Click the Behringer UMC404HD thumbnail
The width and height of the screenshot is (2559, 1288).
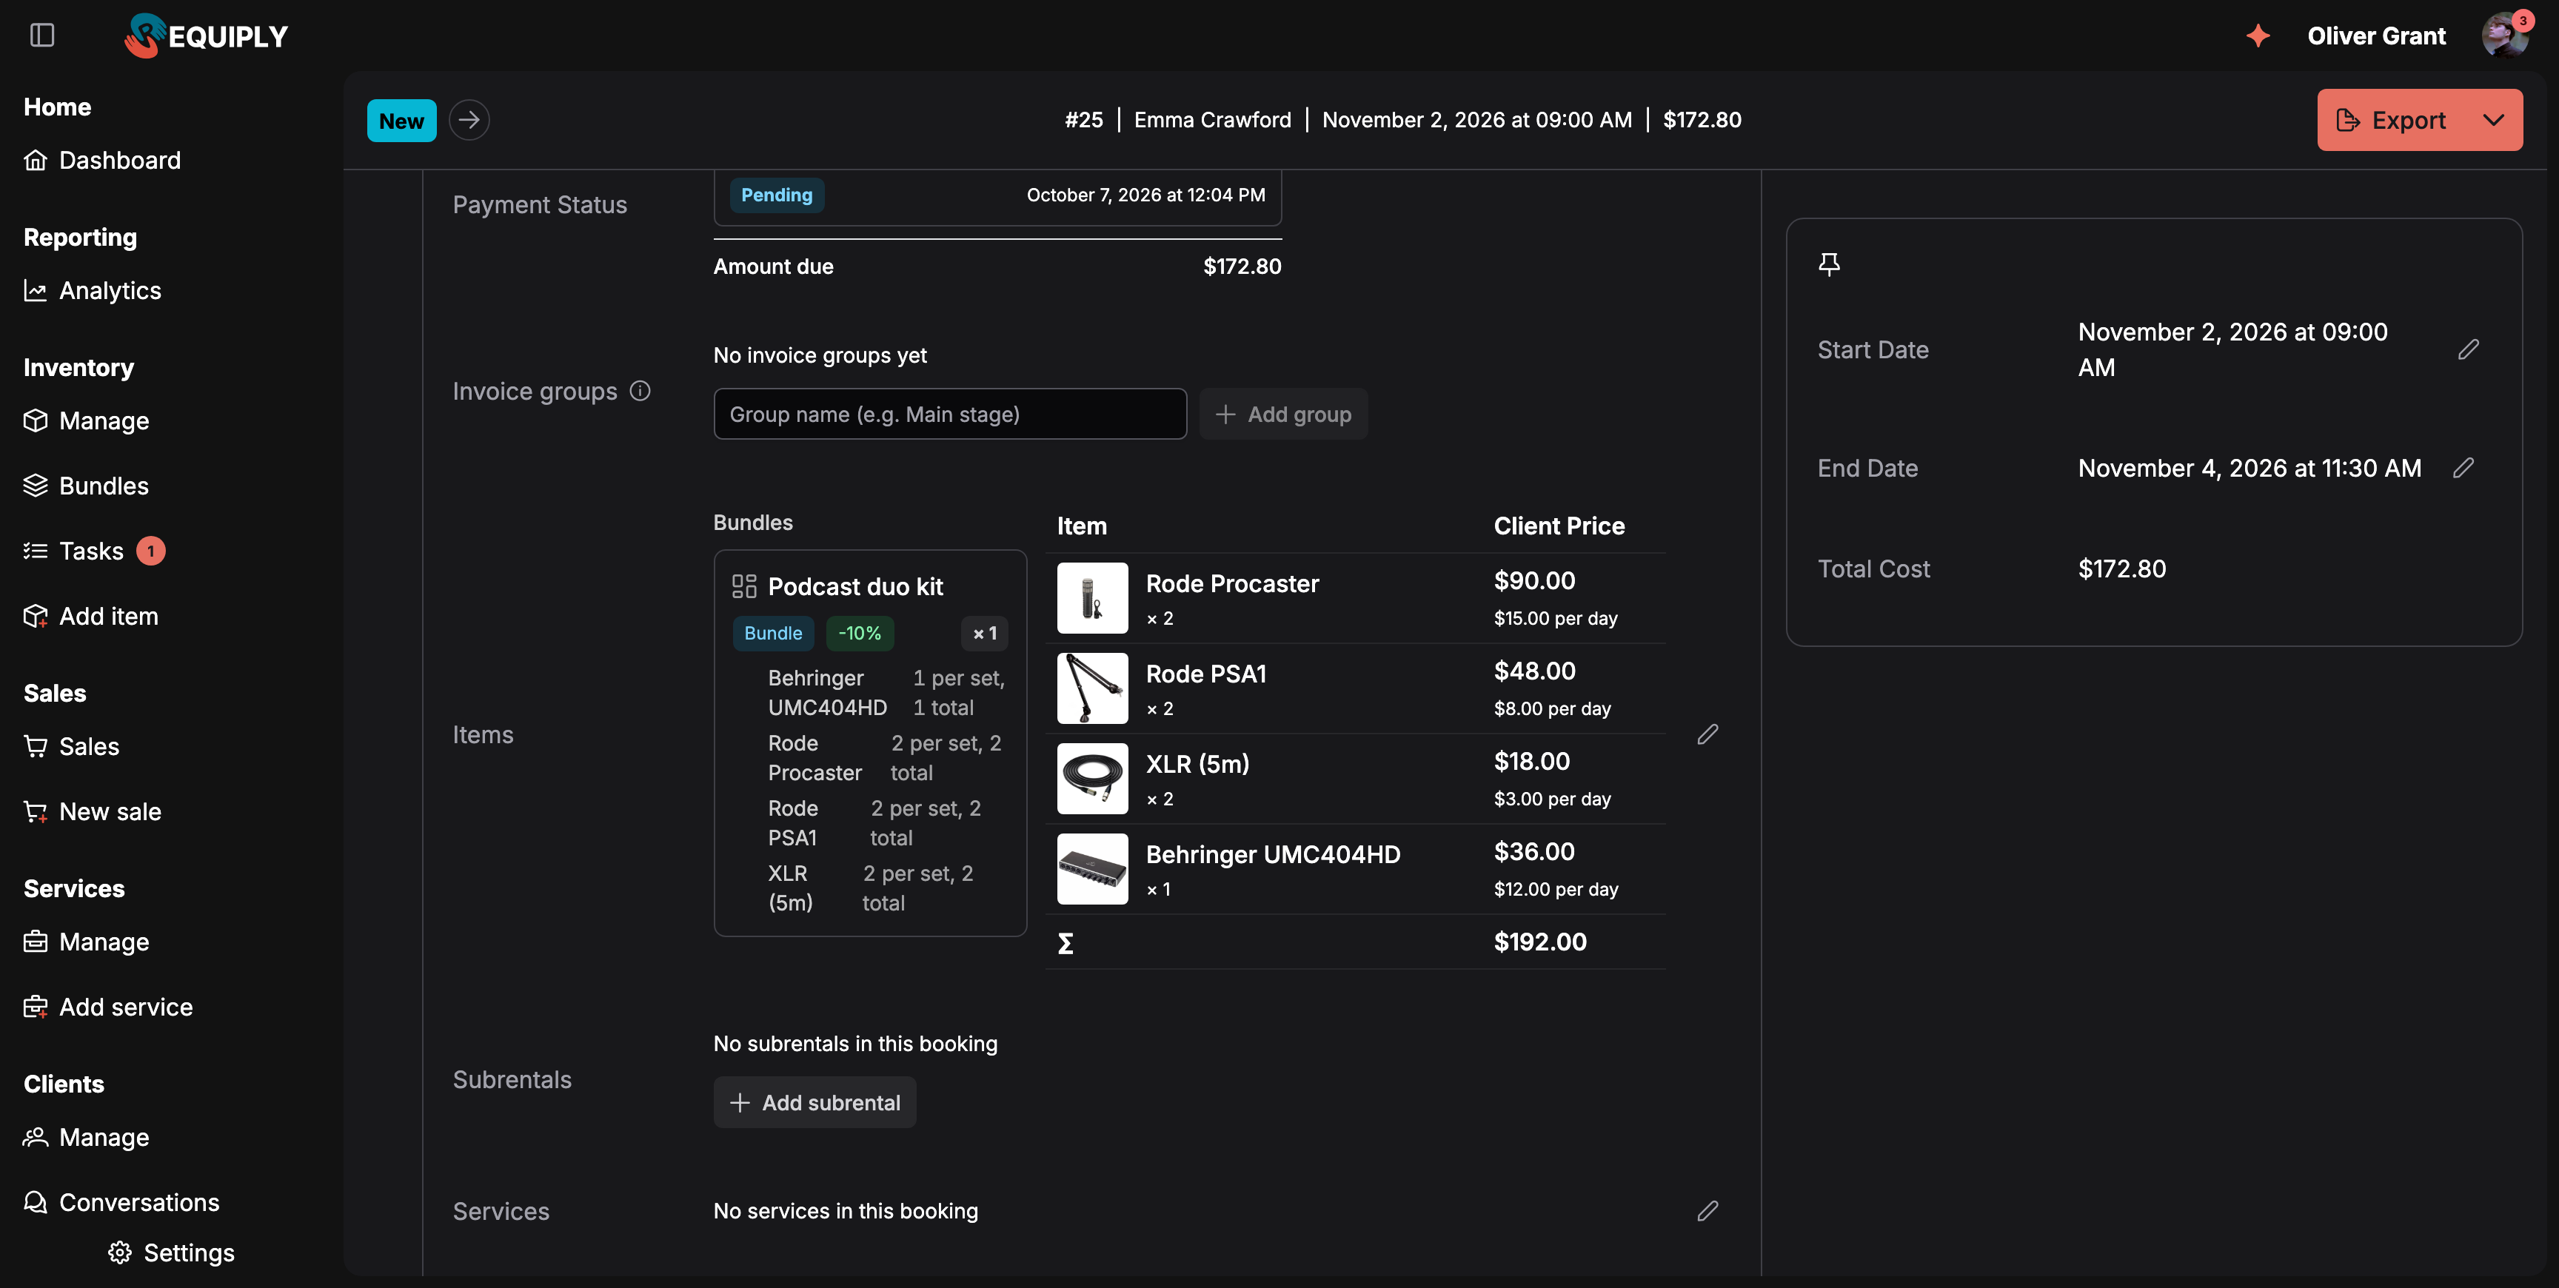coord(1091,869)
